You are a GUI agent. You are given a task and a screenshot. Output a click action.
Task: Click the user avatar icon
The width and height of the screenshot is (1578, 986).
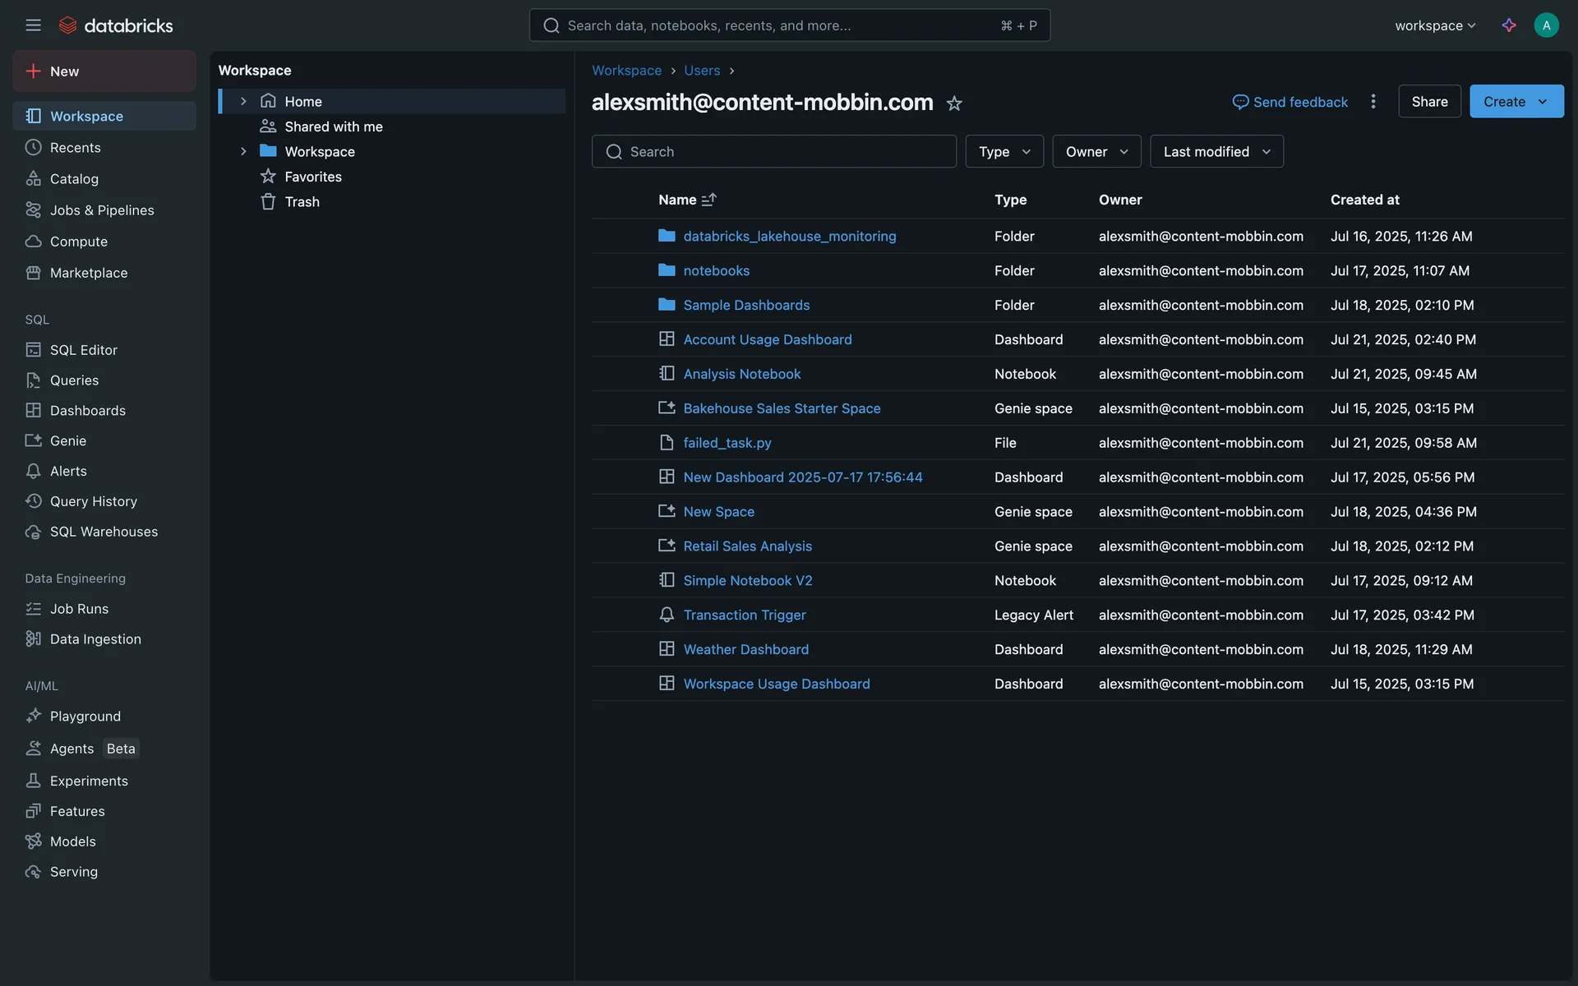coord(1546,25)
